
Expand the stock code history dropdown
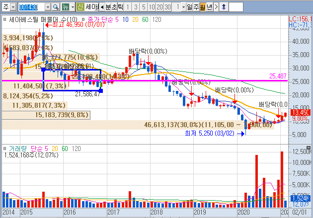(48, 7)
